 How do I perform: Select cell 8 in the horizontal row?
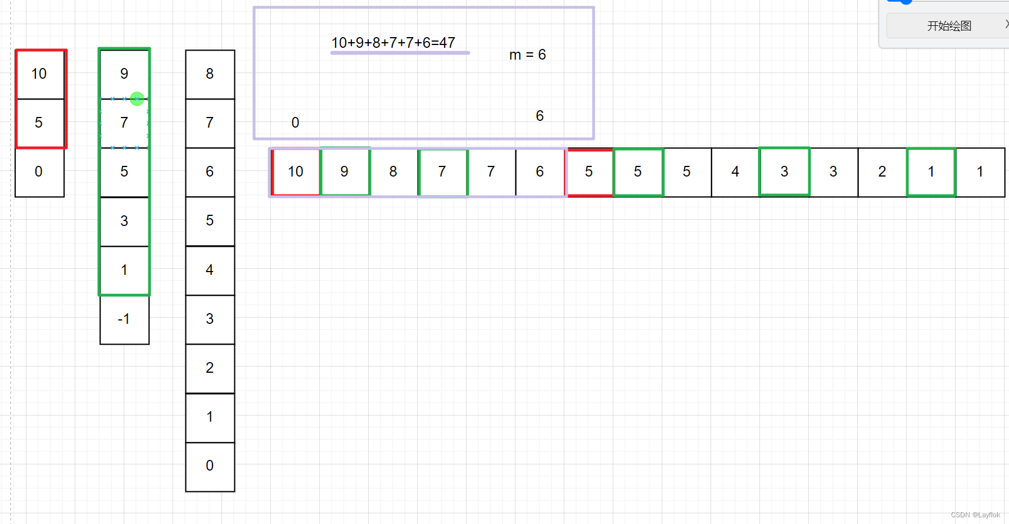coord(393,172)
